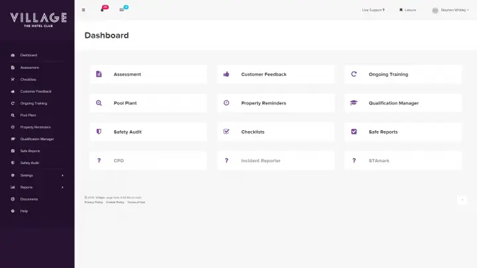Click the STAmark question mark icon

pos(354,160)
